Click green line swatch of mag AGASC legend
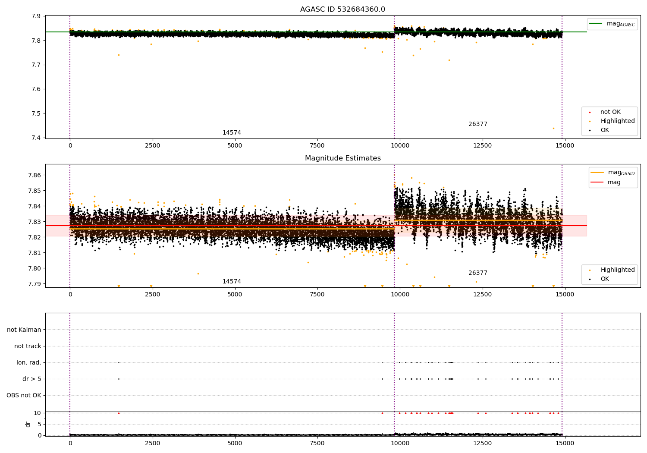647x453 pixels. click(x=596, y=24)
